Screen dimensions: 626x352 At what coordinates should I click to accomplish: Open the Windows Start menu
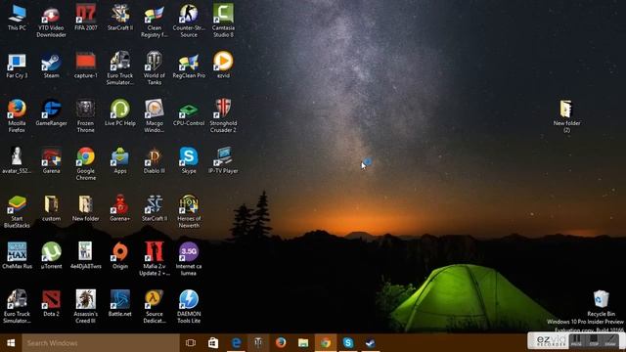click(11, 343)
